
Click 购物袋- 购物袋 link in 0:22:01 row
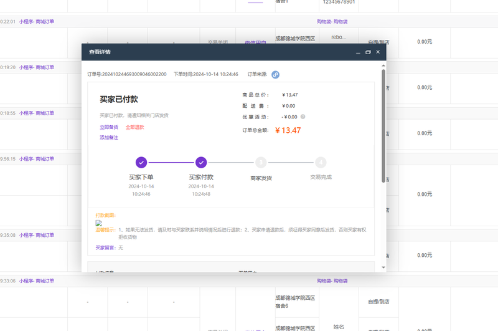click(332, 22)
